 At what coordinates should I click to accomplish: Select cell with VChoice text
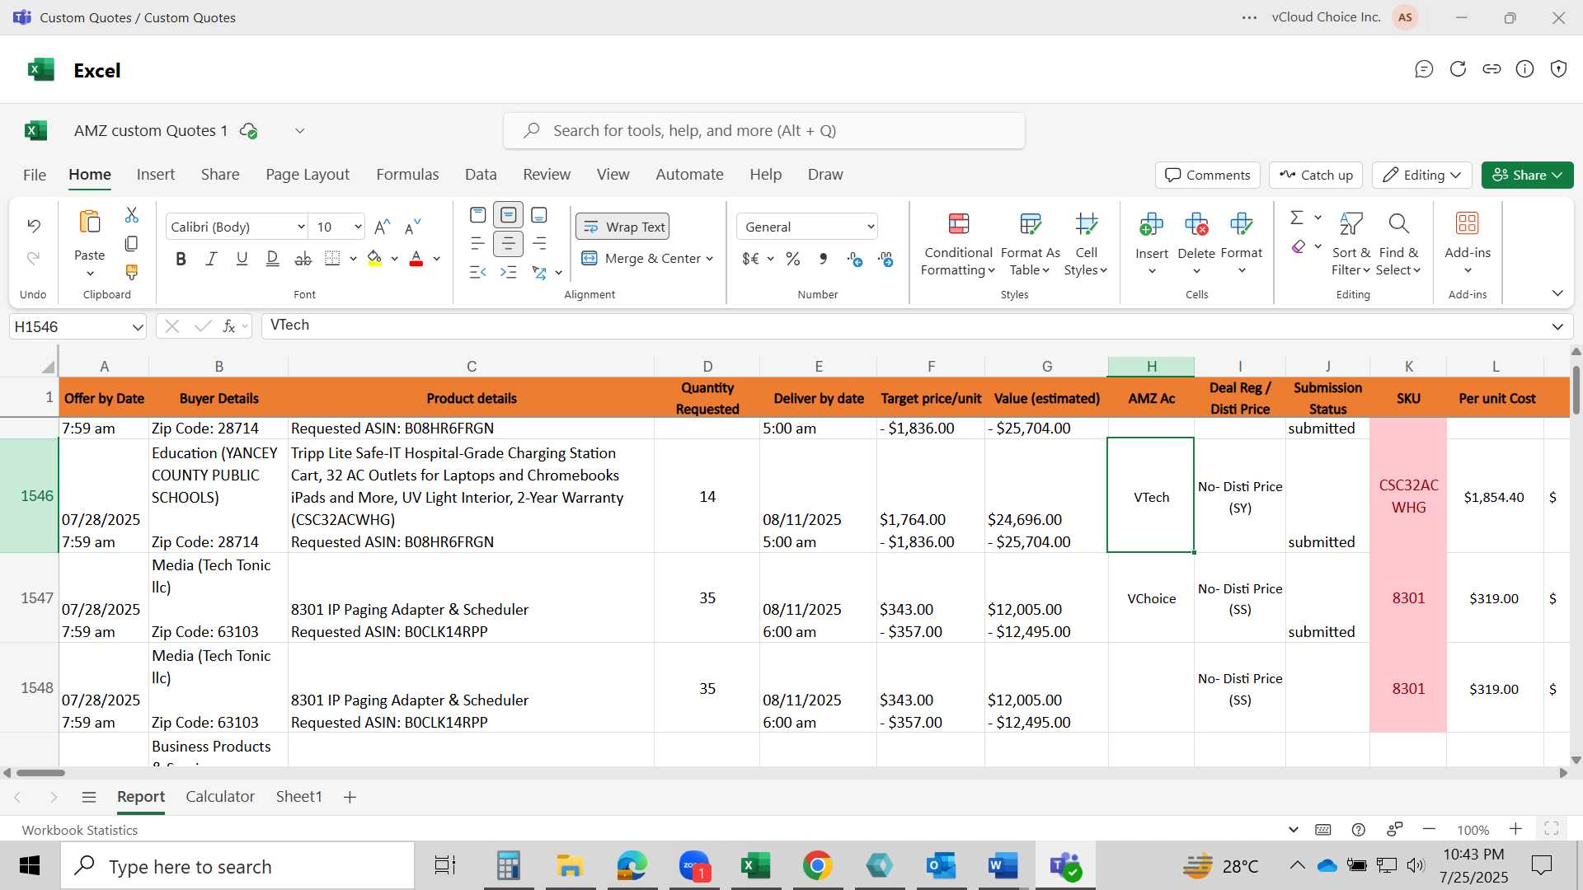[1151, 598]
